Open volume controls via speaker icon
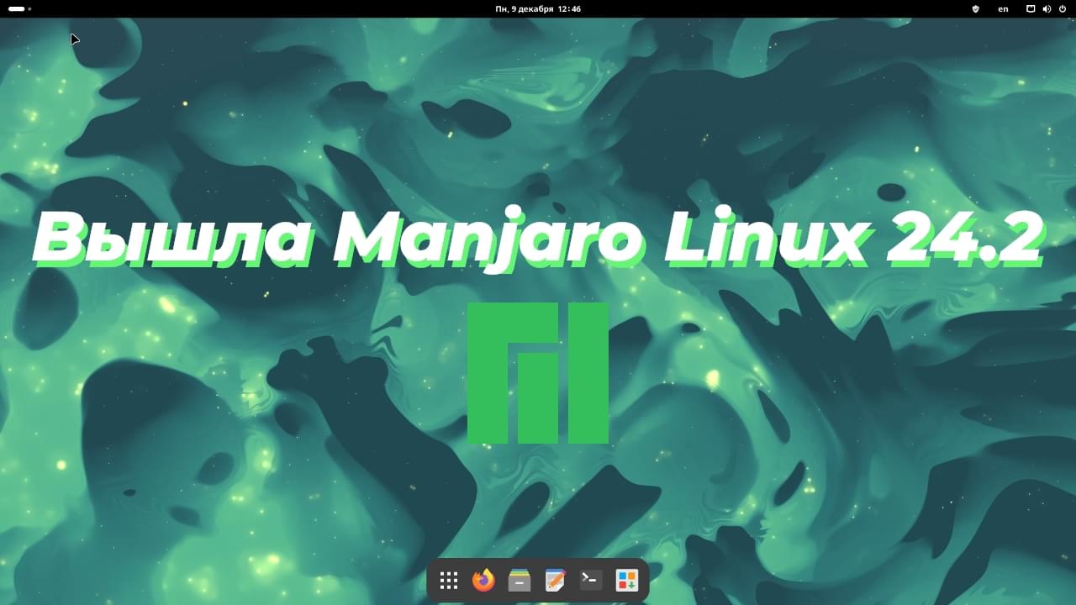 pyautogui.click(x=1047, y=9)
